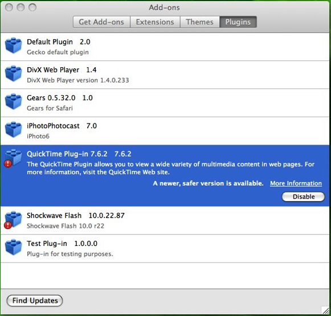Open the Themes tab
Viewport: 331px width, 316px height.
coord(200,22)
